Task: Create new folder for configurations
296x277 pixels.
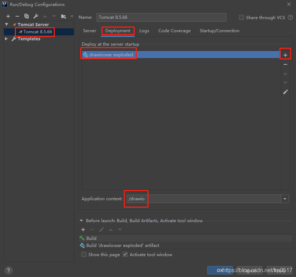Action: coord(63,16)
